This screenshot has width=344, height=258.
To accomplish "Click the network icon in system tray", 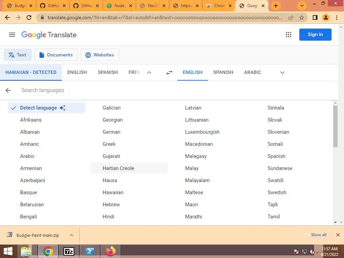I will [304, 252].
